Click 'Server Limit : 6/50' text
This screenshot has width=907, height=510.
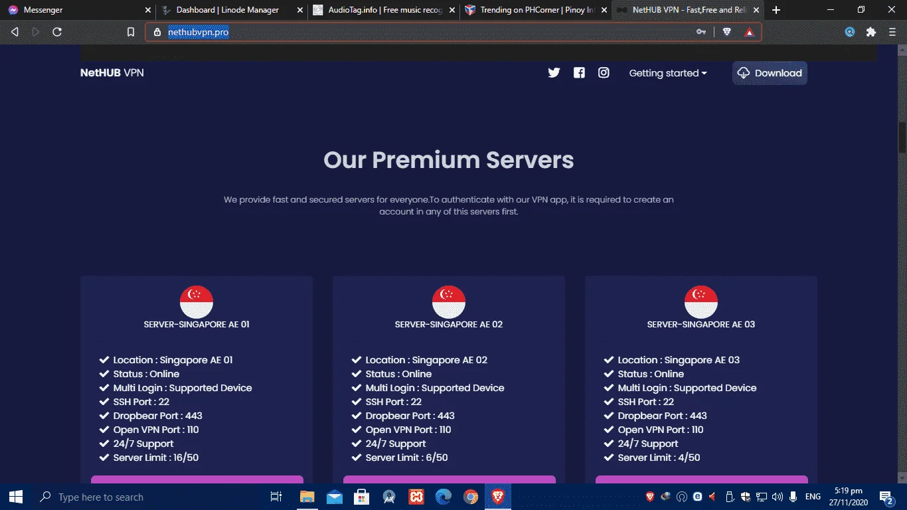pos(406,458)
